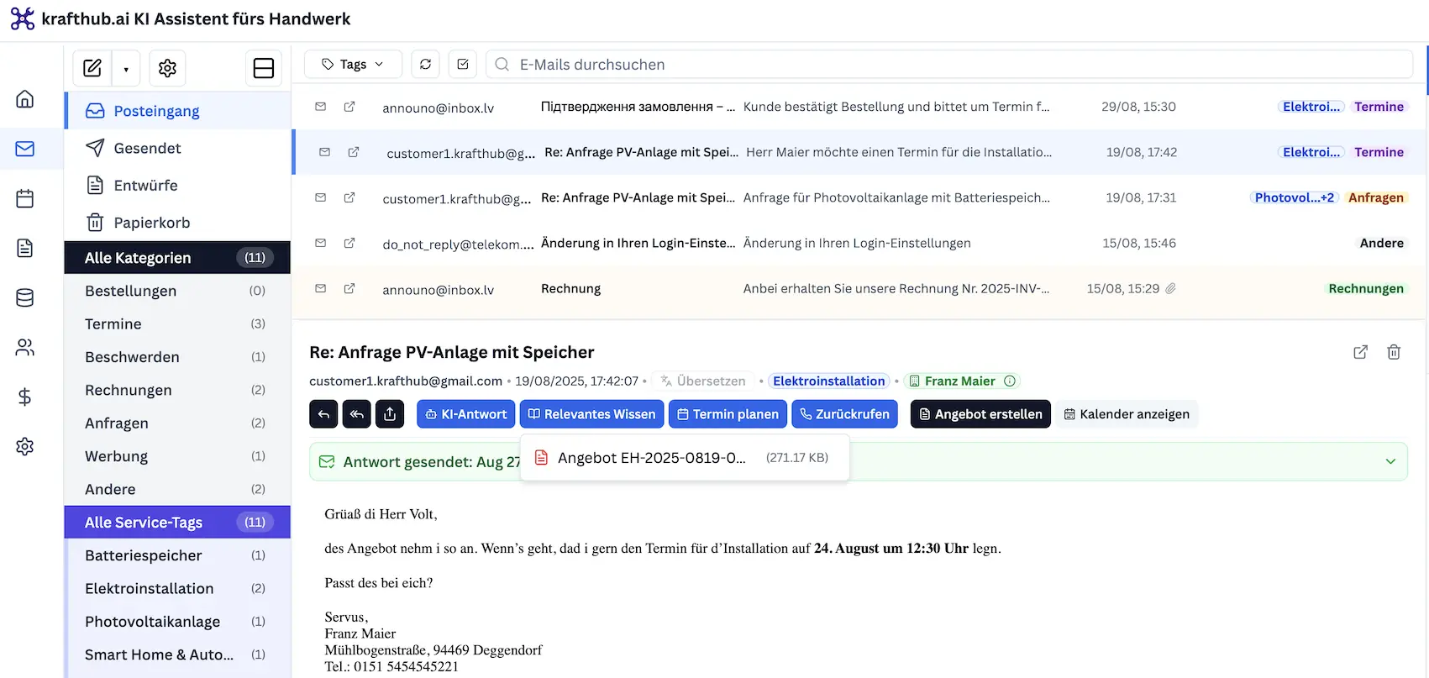Refresh the email list
The width and height of the screenshot is (1429, 678).
point(426,65)
